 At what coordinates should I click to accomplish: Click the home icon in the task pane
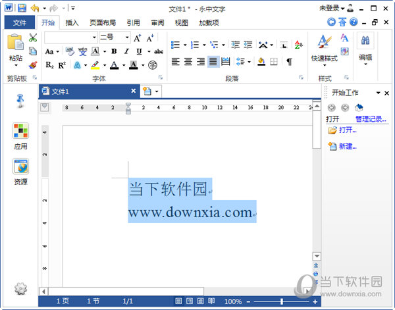click(359, 107)
